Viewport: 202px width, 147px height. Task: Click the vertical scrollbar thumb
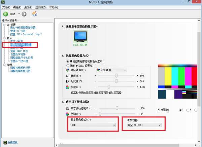(x=199, y=69)
